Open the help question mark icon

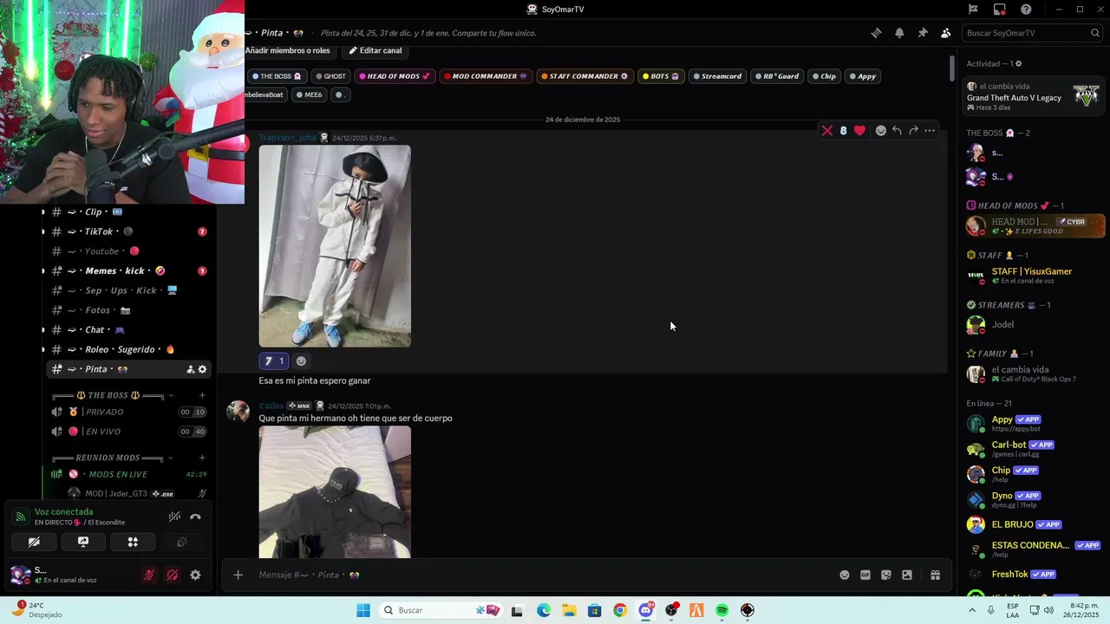pos(1026,10)
